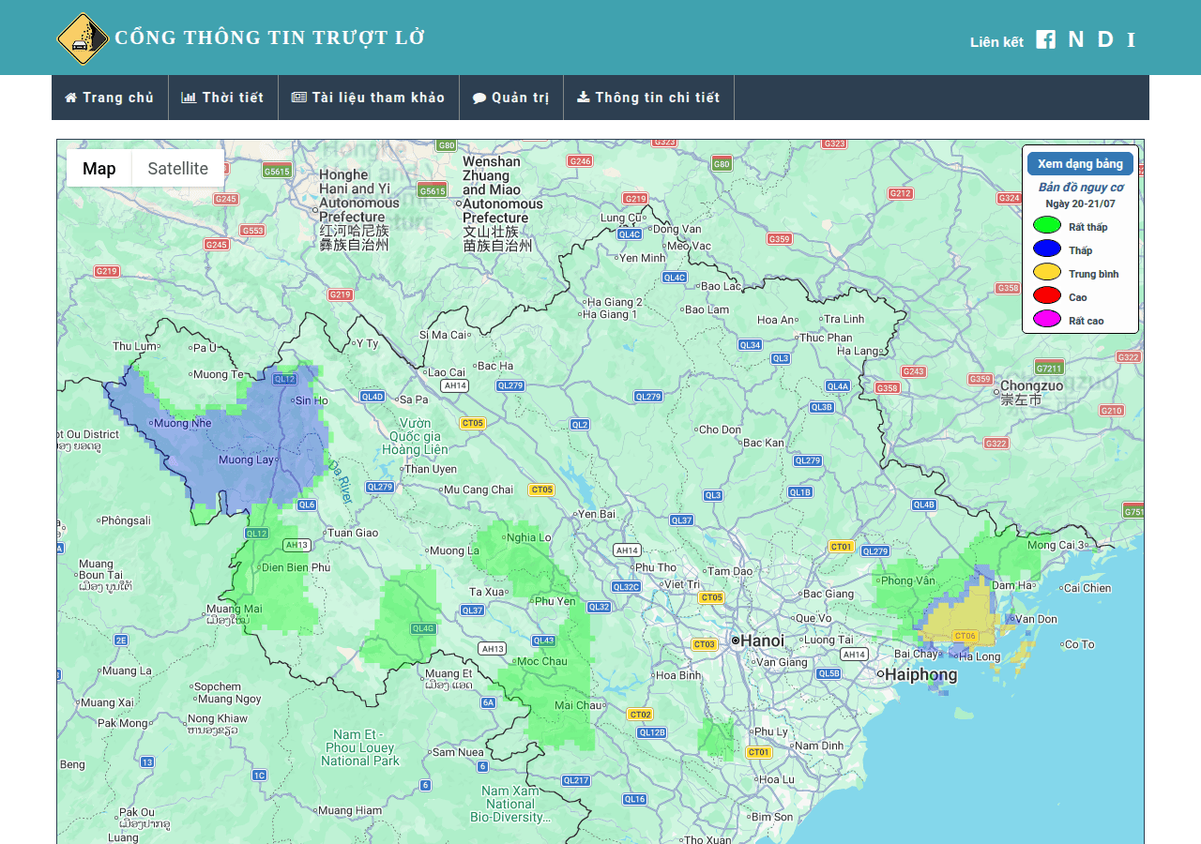The width and height of the screenshot is (1201, 844).
Task: Open the Thời tiết weather menu
Action: coord(223,98)
